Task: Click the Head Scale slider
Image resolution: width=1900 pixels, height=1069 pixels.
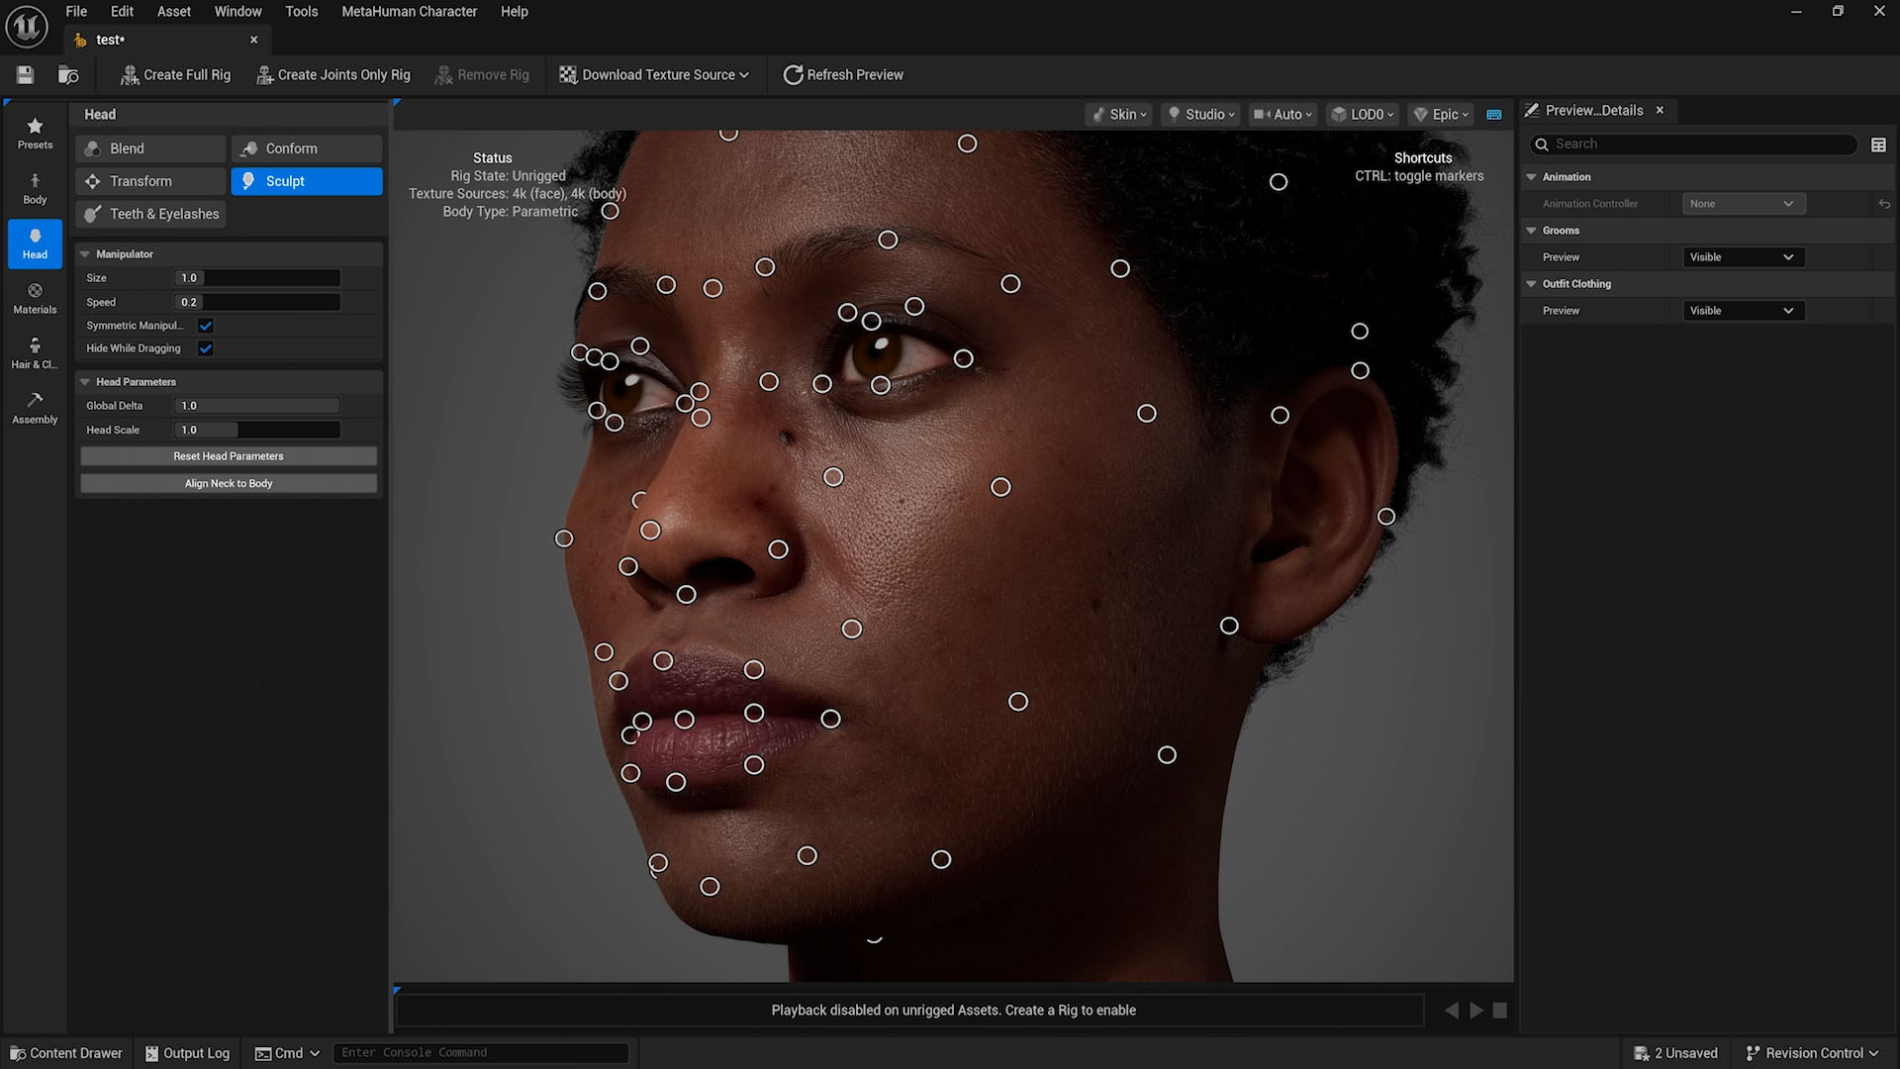Action: 257,431
